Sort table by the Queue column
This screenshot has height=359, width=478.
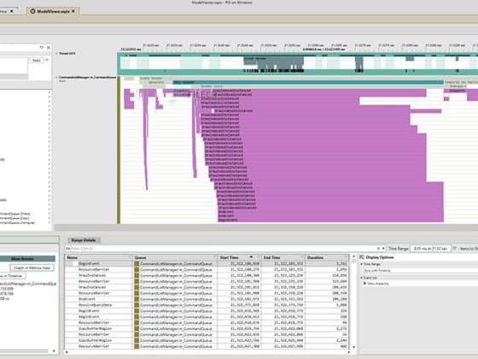point(175,257)
